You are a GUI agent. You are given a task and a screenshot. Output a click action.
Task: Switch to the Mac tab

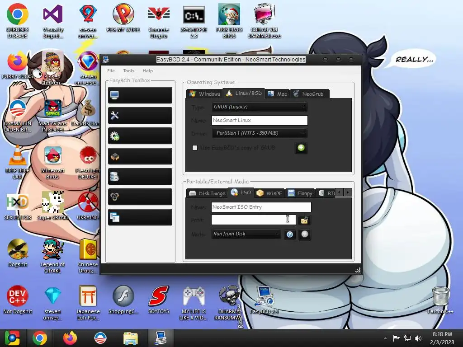click(277, 94)
